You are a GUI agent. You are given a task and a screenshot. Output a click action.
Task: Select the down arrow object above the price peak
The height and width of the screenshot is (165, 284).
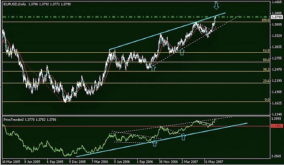tap(216, 5)
